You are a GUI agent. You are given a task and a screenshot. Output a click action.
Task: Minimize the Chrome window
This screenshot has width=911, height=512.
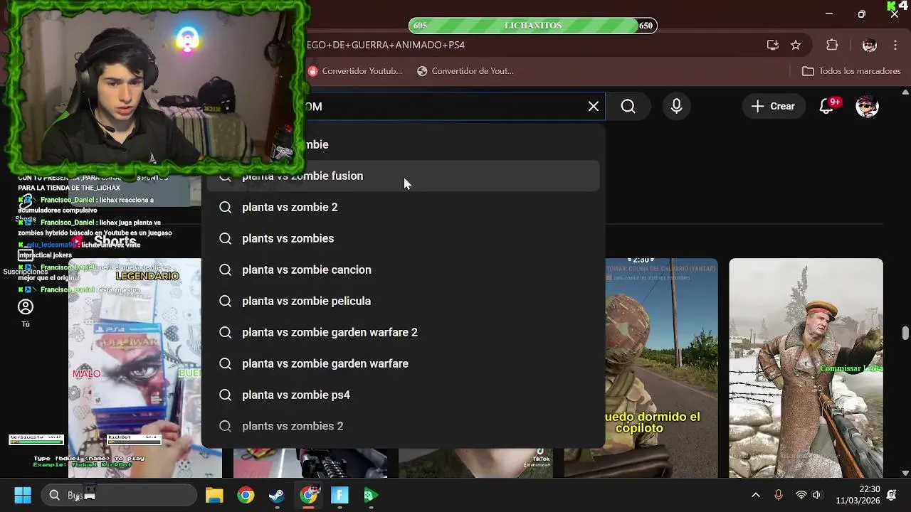point(829,14)
